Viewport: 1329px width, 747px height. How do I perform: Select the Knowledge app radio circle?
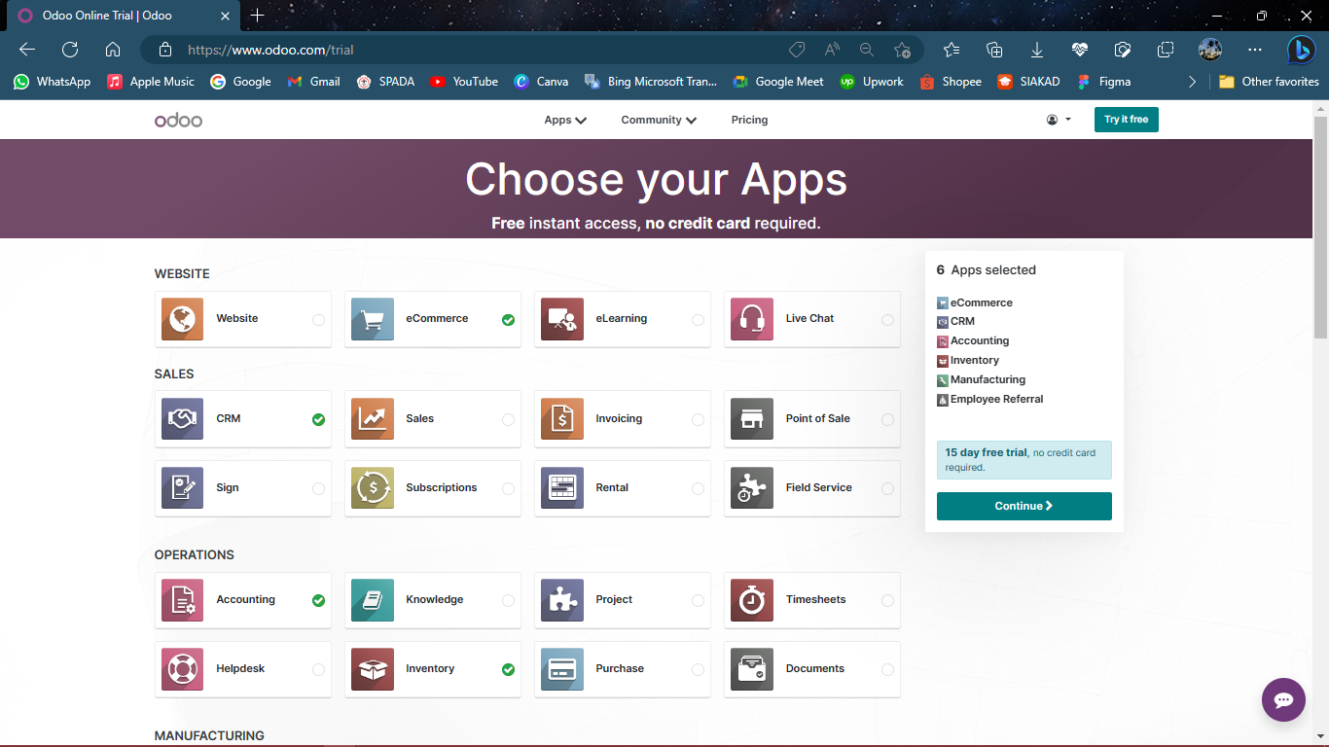tap(508, 601)
